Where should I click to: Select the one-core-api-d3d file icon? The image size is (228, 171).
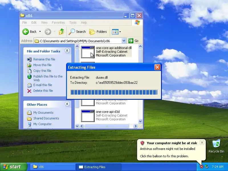88,116
